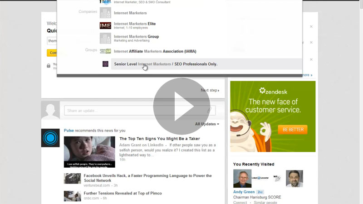Viewport: 363px width, 204px height.
Task: Open Andy Green profile link
Action: 244,192
